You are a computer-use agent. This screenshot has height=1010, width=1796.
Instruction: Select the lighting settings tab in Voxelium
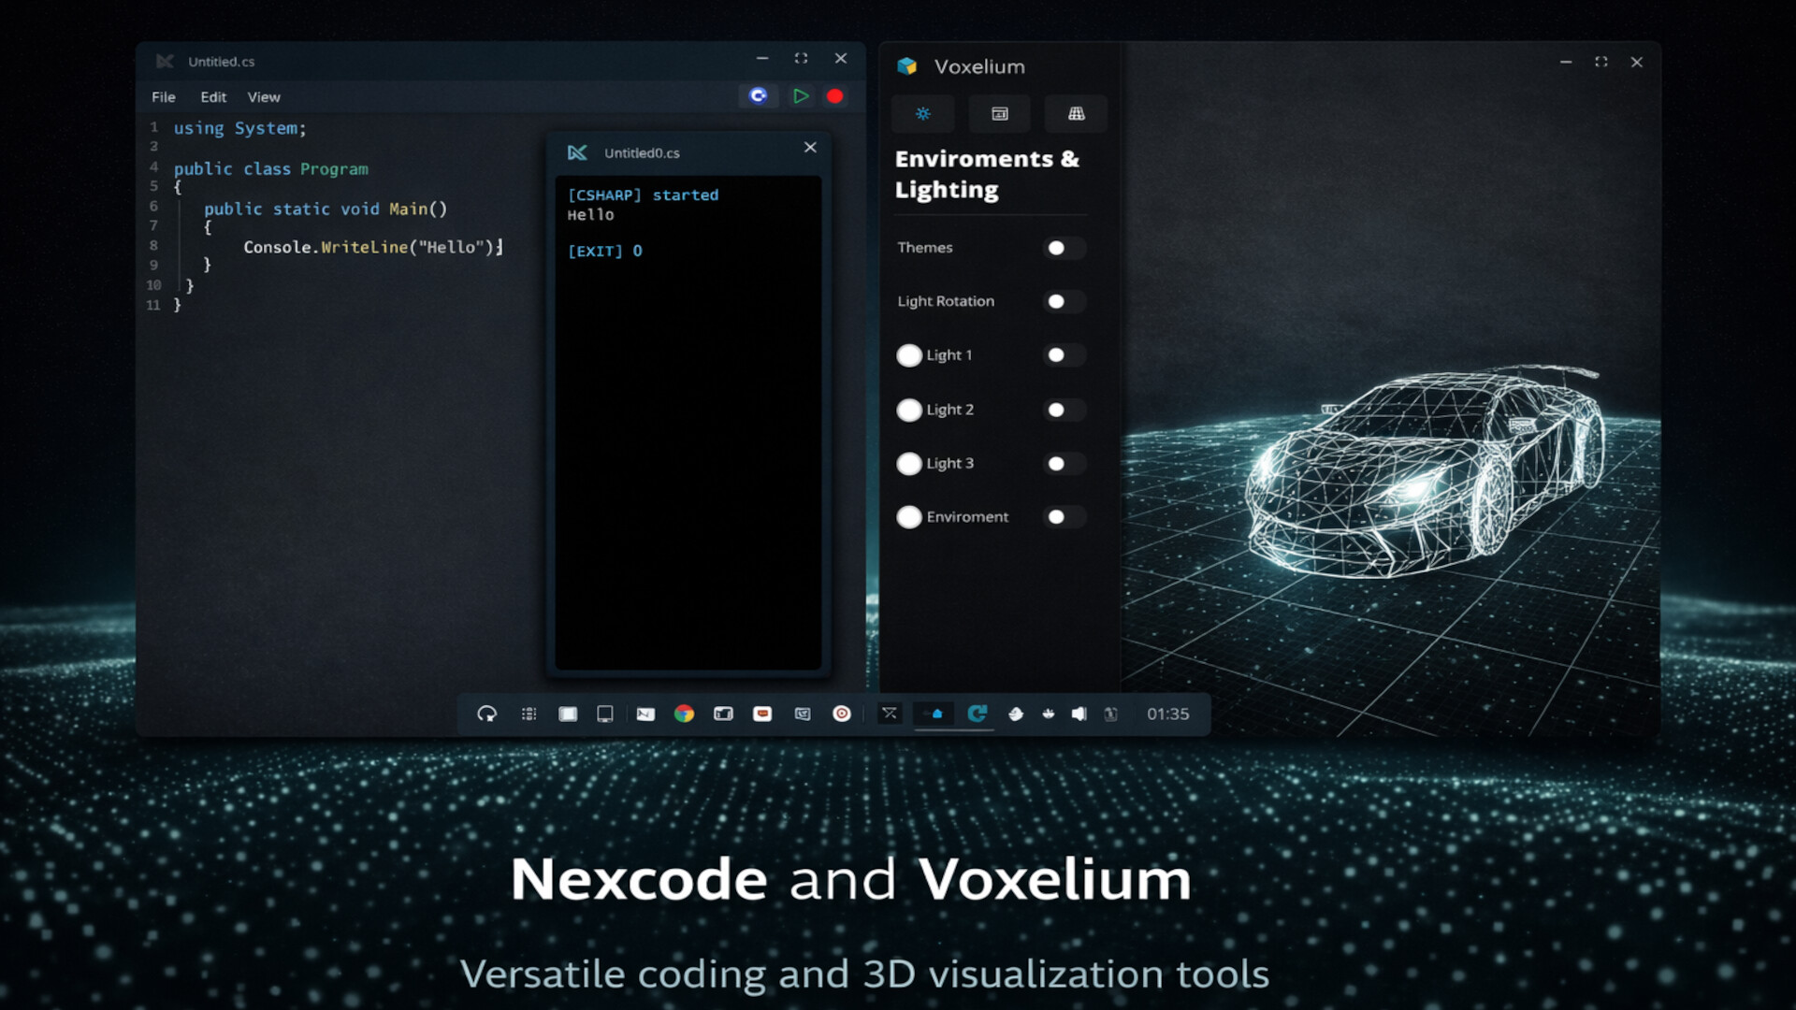(922, 113)
